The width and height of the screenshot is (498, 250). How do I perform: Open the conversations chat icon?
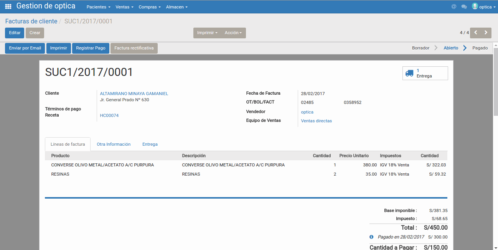(464, 7)
